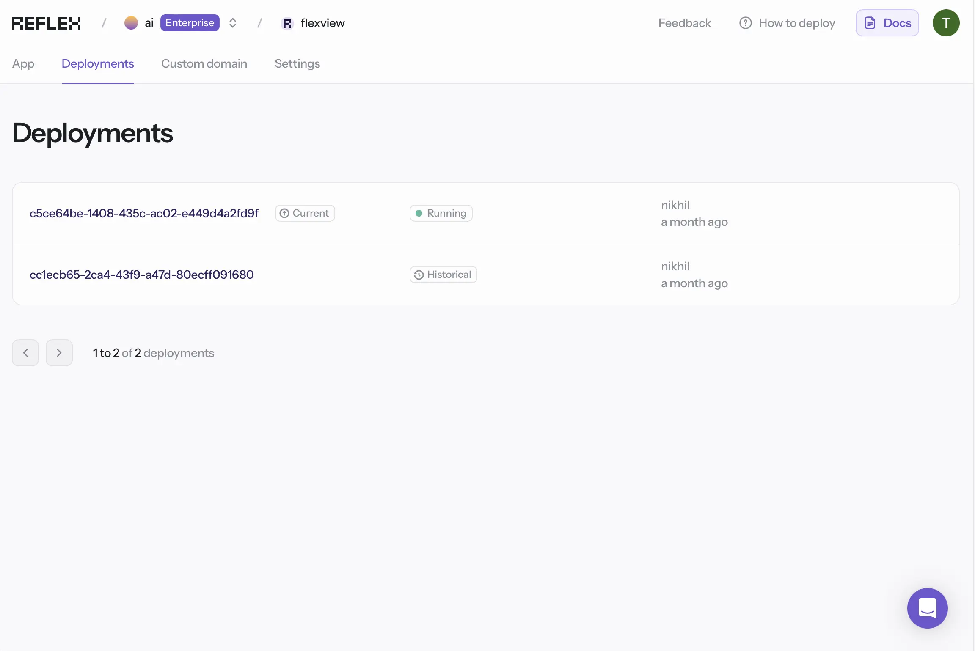Open deployment cc1ecb65-2ca4-43f9-a47d-80ecff091680
Screen dimensions: 975x651
pos(142,275)
